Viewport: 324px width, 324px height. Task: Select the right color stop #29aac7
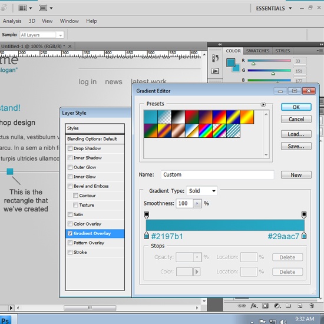click(x=304, y=235)
